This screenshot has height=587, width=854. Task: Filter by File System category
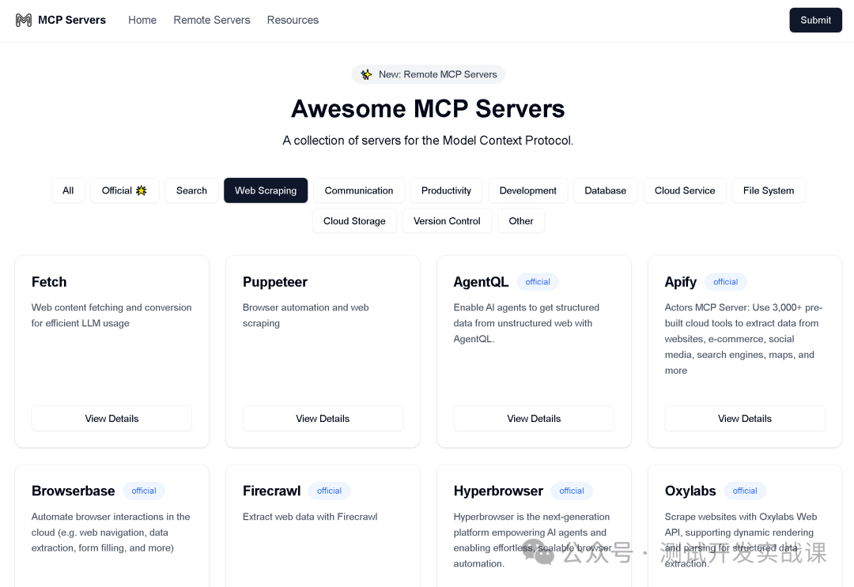click(x=769, y=190)
